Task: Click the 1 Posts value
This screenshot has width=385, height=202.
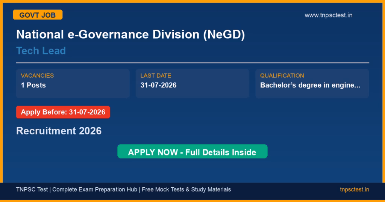Action: pos(33,85)
